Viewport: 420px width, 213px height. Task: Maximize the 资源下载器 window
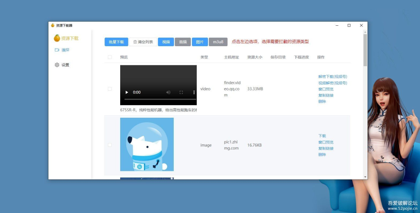click(349, 25)
